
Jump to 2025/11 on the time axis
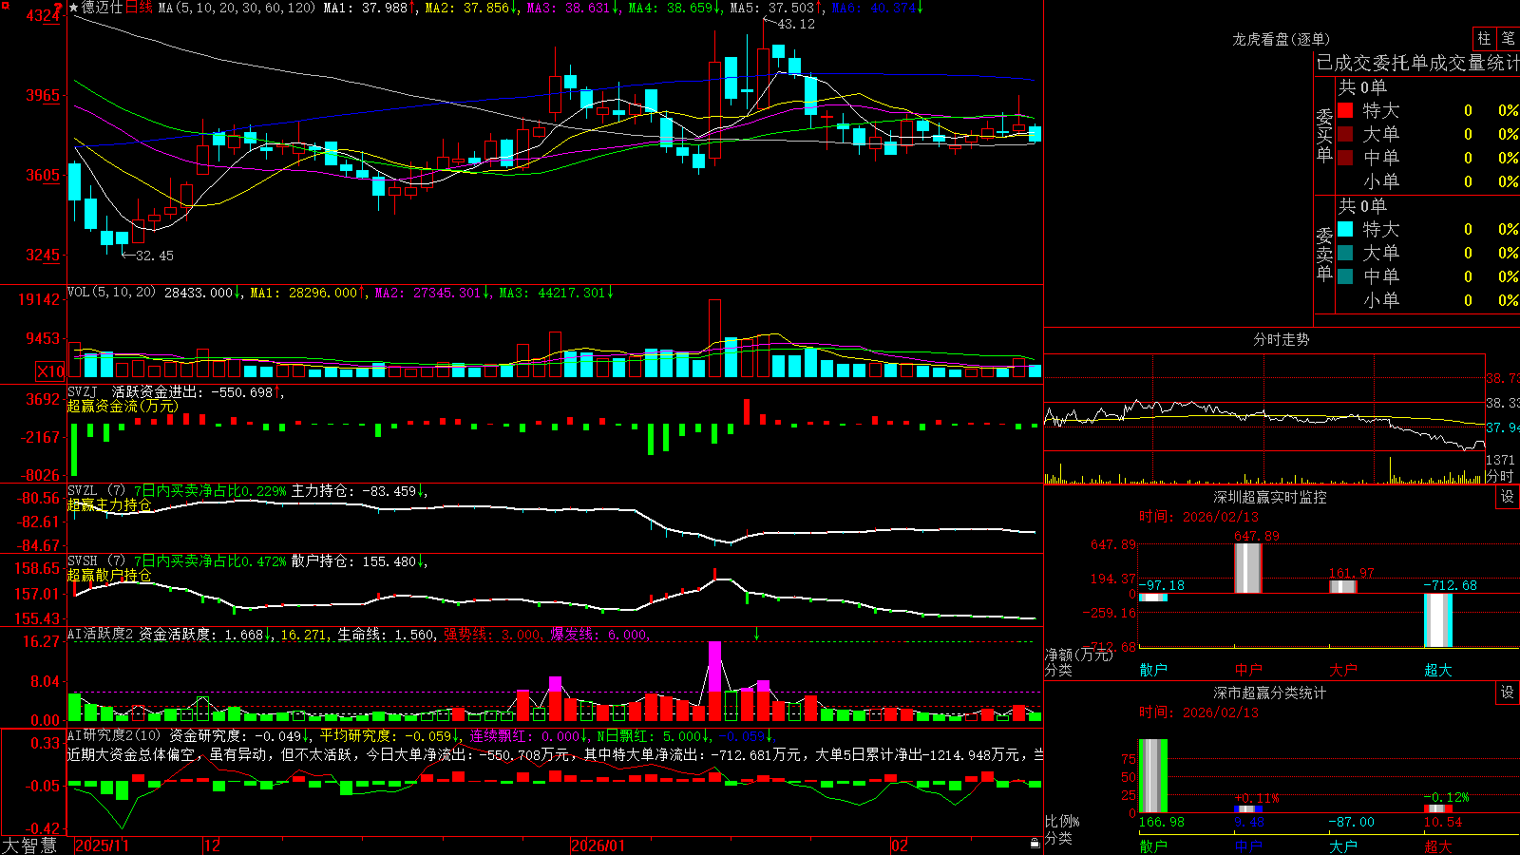point(102,845)
